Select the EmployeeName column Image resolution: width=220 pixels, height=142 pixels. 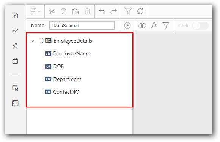click(x=72, y=54)
